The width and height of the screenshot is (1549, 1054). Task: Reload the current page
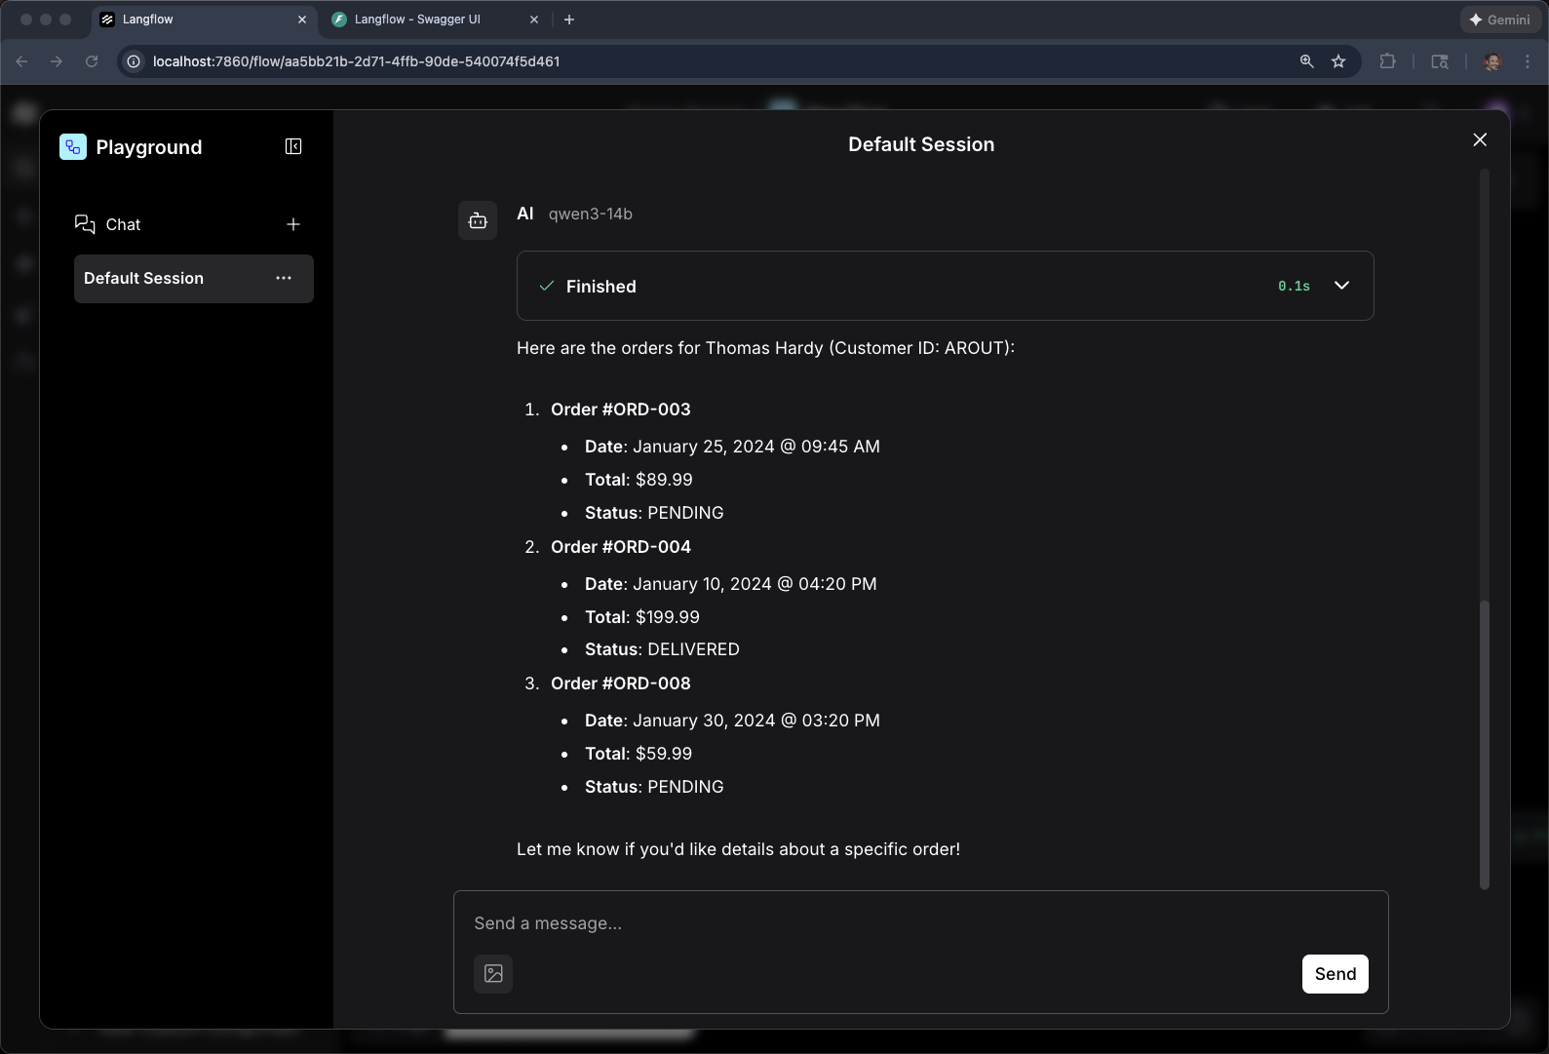(92, 61)
